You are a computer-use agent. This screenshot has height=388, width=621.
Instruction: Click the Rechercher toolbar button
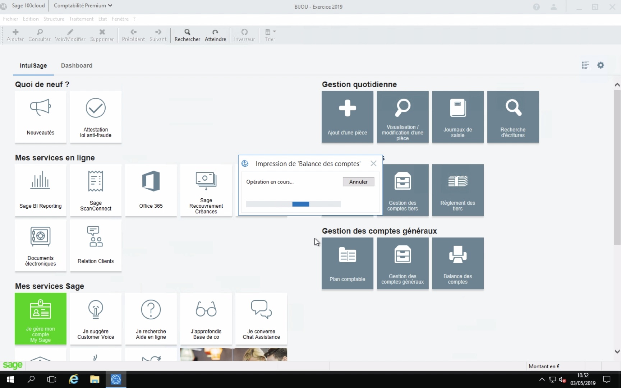(187, 35)
